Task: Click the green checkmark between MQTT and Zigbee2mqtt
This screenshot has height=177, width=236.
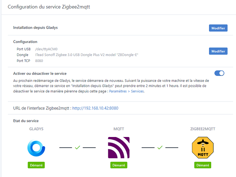Action: pyautogui.click(x=160, y=147)
